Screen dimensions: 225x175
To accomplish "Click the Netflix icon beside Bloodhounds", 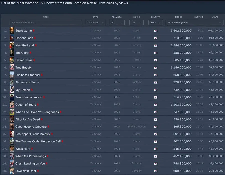I will pos(35,38).
